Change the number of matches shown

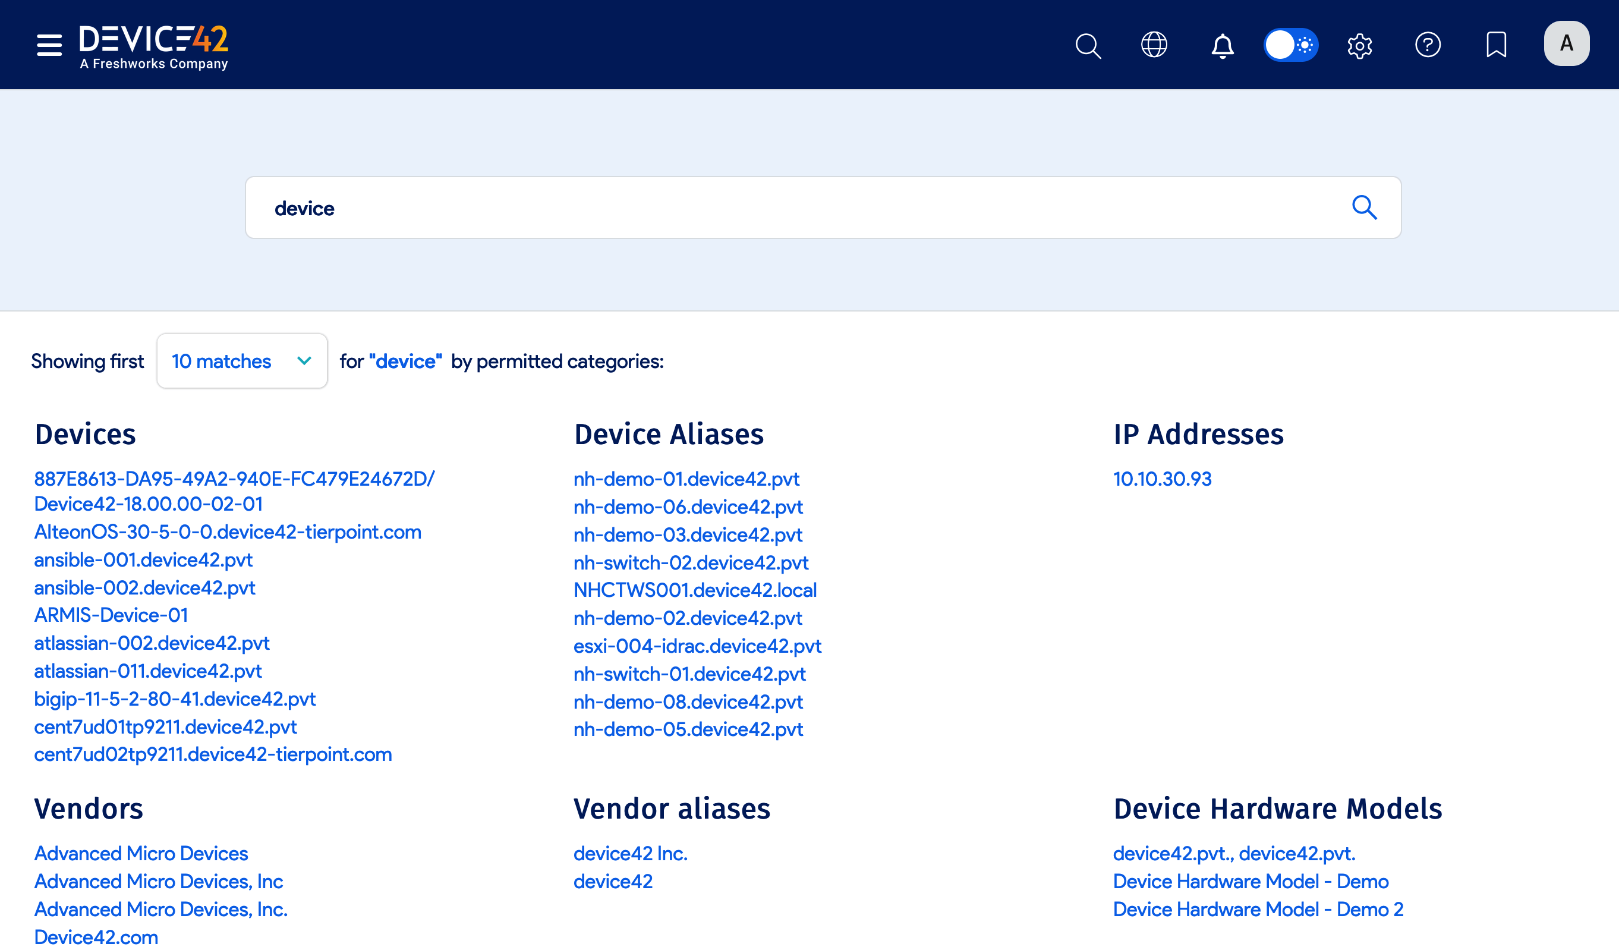[x=241, y=361]
